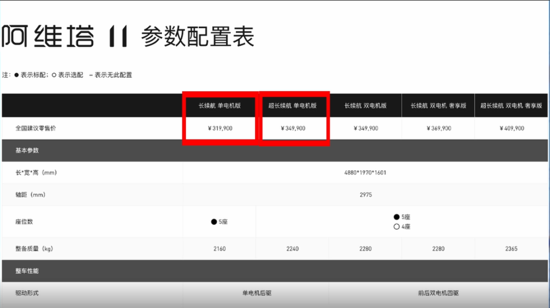Viewport: 550px width, 308px height.
Task: Click the 轴距 (mm) row label
Action: coord(30,195)
